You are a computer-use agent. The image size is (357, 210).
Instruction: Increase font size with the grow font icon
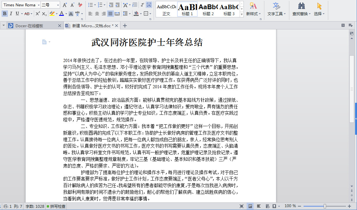[x=65, y=5]
